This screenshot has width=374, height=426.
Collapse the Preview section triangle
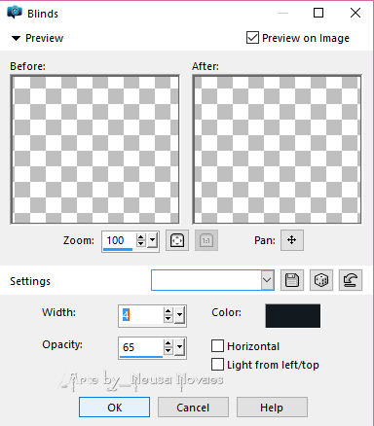(16, 38)
